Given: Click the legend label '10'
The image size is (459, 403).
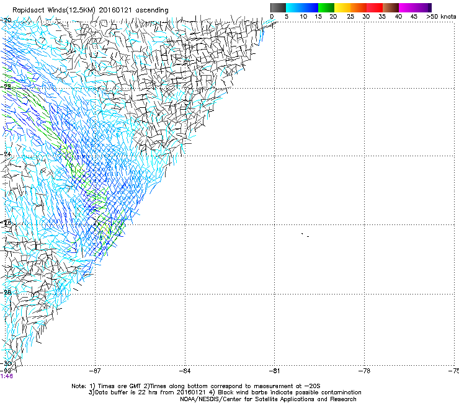Looking at the screenshot, I should click(x=303, y=17).
